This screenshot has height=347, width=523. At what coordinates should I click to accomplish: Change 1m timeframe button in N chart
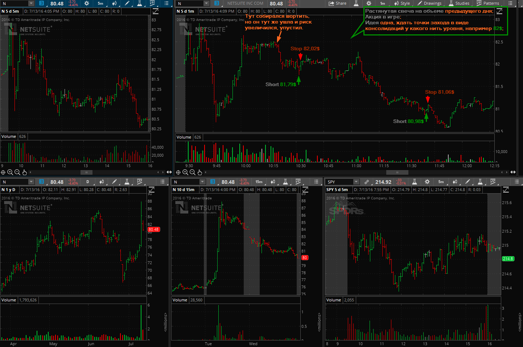coord(383,3)
